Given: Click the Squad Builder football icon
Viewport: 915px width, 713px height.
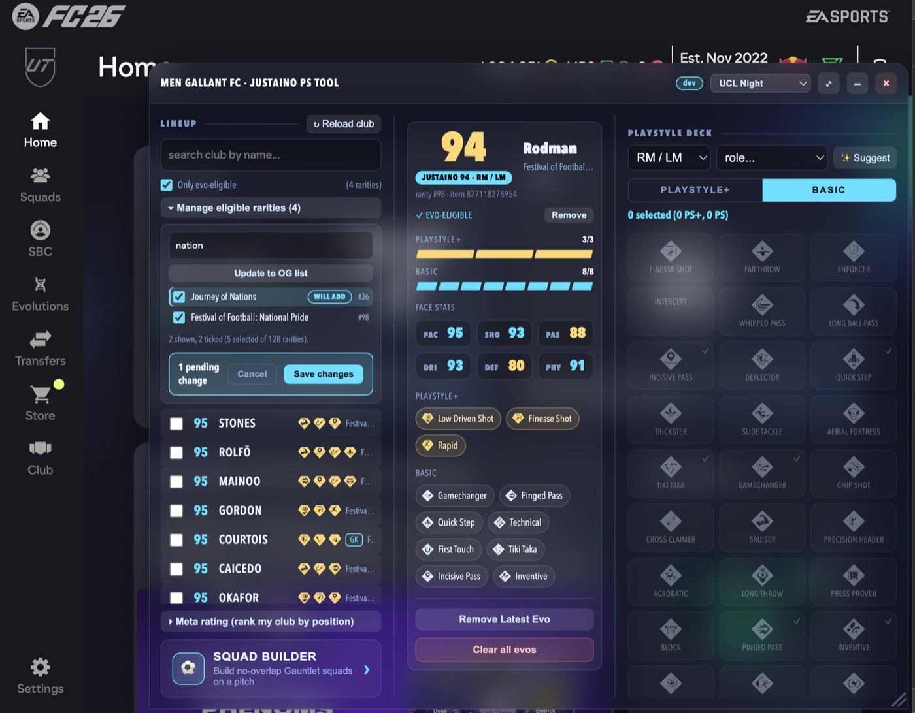Looking at the screenshot, I should [188, 669].
